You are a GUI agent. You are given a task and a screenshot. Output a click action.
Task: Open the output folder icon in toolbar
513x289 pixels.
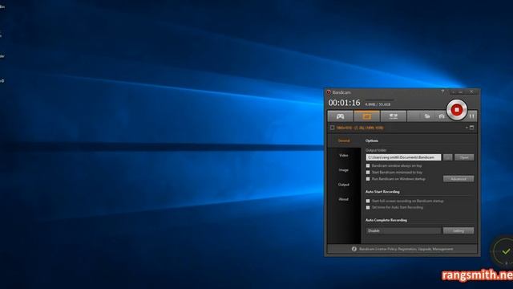(427, 116)
